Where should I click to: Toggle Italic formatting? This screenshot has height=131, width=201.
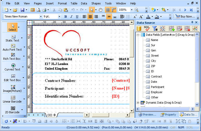click(x=71, y=16)
